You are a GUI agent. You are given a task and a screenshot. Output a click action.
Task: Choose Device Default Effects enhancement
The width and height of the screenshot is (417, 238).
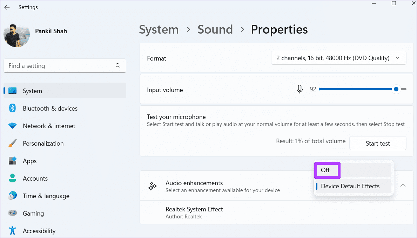(x=350, y=186)
